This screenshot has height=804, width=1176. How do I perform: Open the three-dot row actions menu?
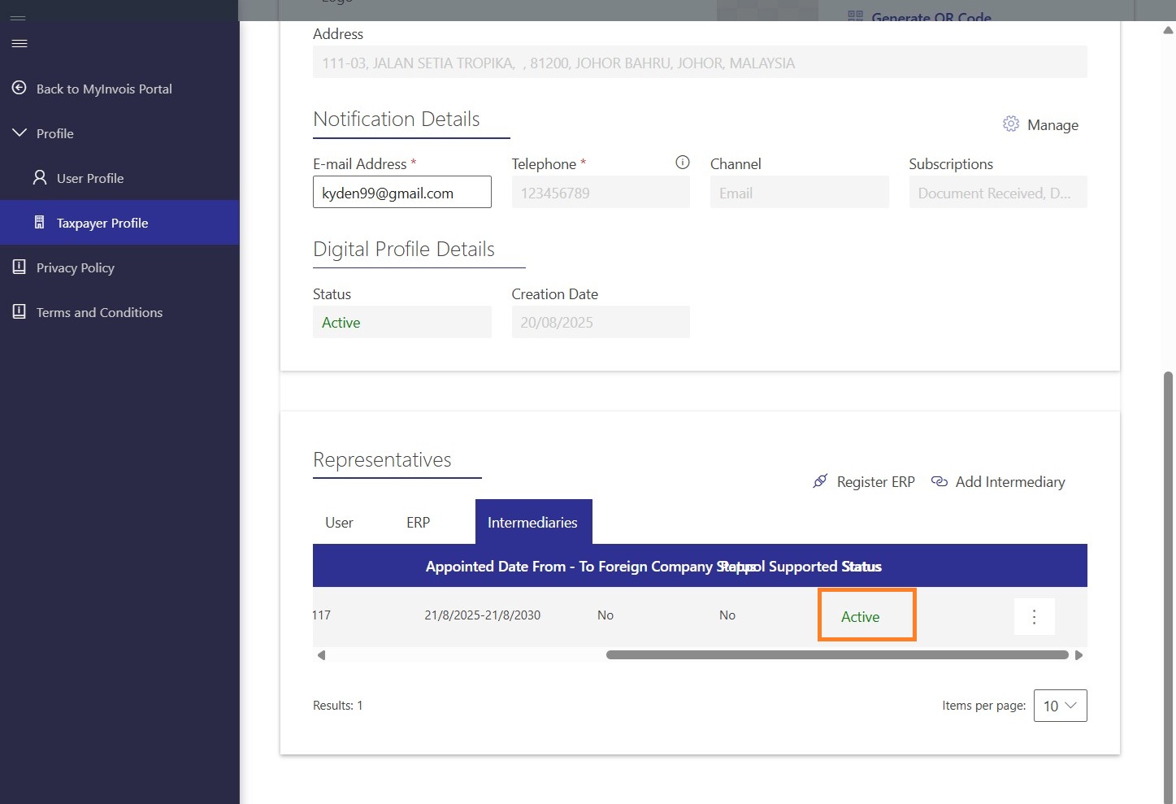click(x=1034, y=616)
